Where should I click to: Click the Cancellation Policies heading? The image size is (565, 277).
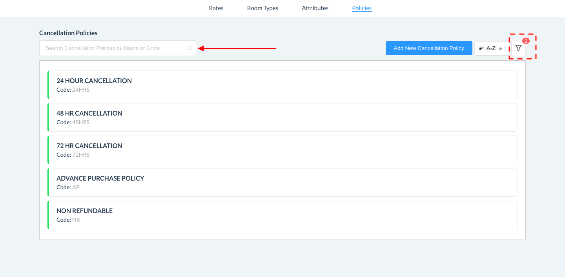pyautogui.click(x=68, y=33)
